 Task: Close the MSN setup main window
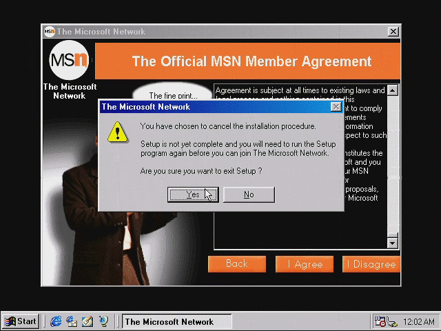coord(393,31)
